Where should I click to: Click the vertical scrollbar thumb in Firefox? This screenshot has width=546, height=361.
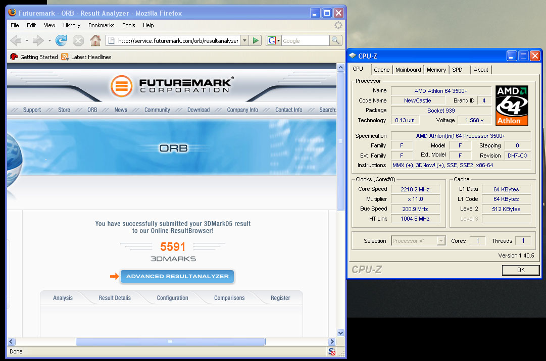[x=340, y=141]
